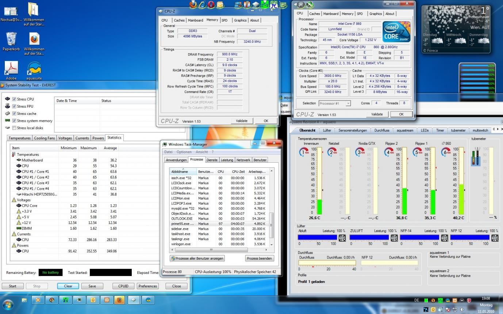
Task: Switch to Cooling Fans tab in EVEREST
Action: 44,138
